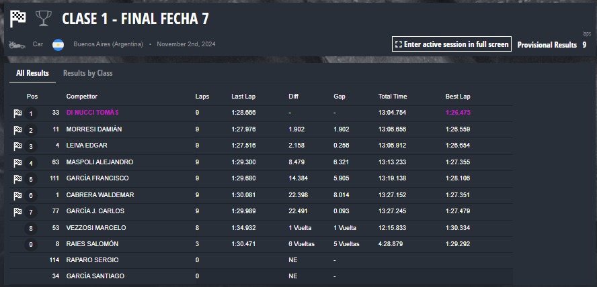Click fullscreen icon in Enter active session button

click(x=398, y=44)
